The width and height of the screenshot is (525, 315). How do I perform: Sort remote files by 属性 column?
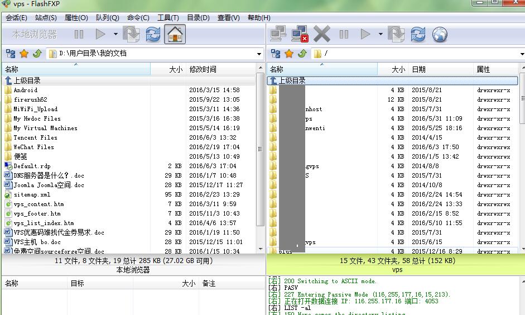tap(496, 69)
